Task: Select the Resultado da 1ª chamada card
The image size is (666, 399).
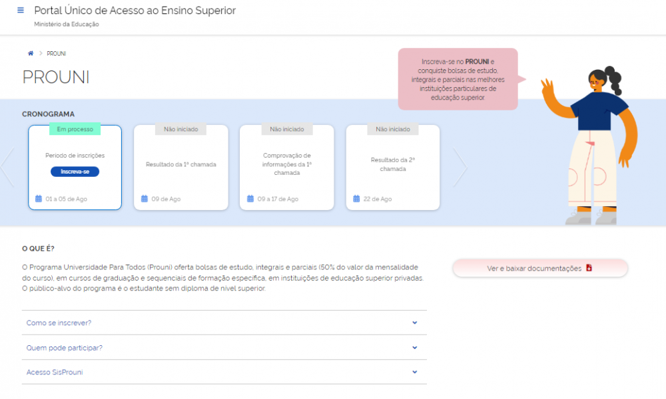Action: pos(181,168)
